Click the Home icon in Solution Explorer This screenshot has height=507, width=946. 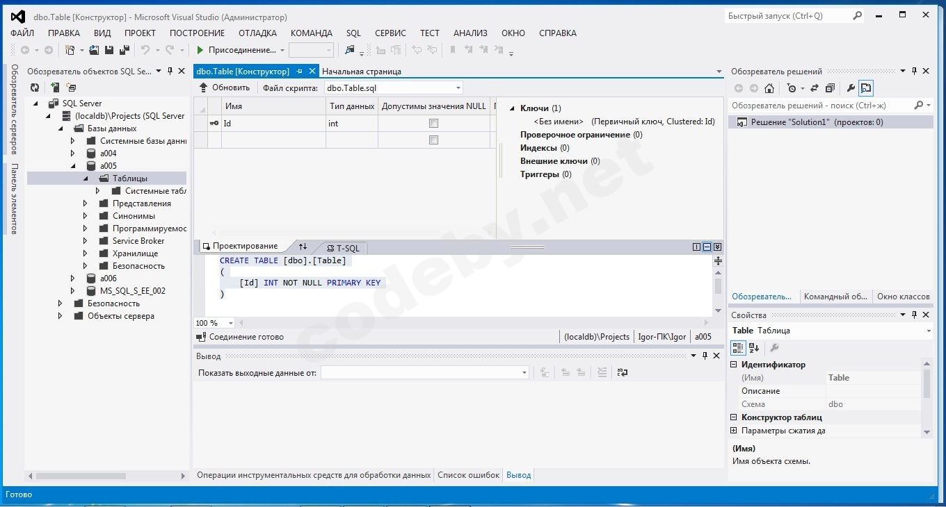[x=769, y=88]
